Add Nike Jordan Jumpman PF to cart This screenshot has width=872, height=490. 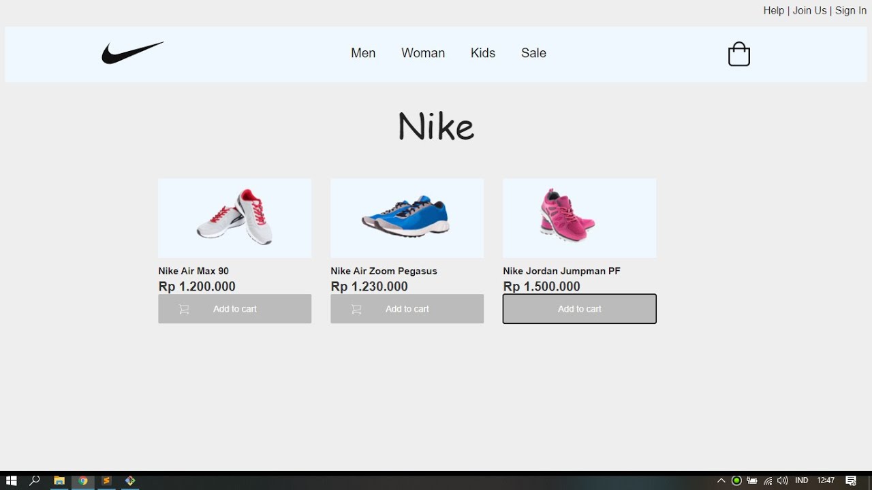(x=580, y=309)
